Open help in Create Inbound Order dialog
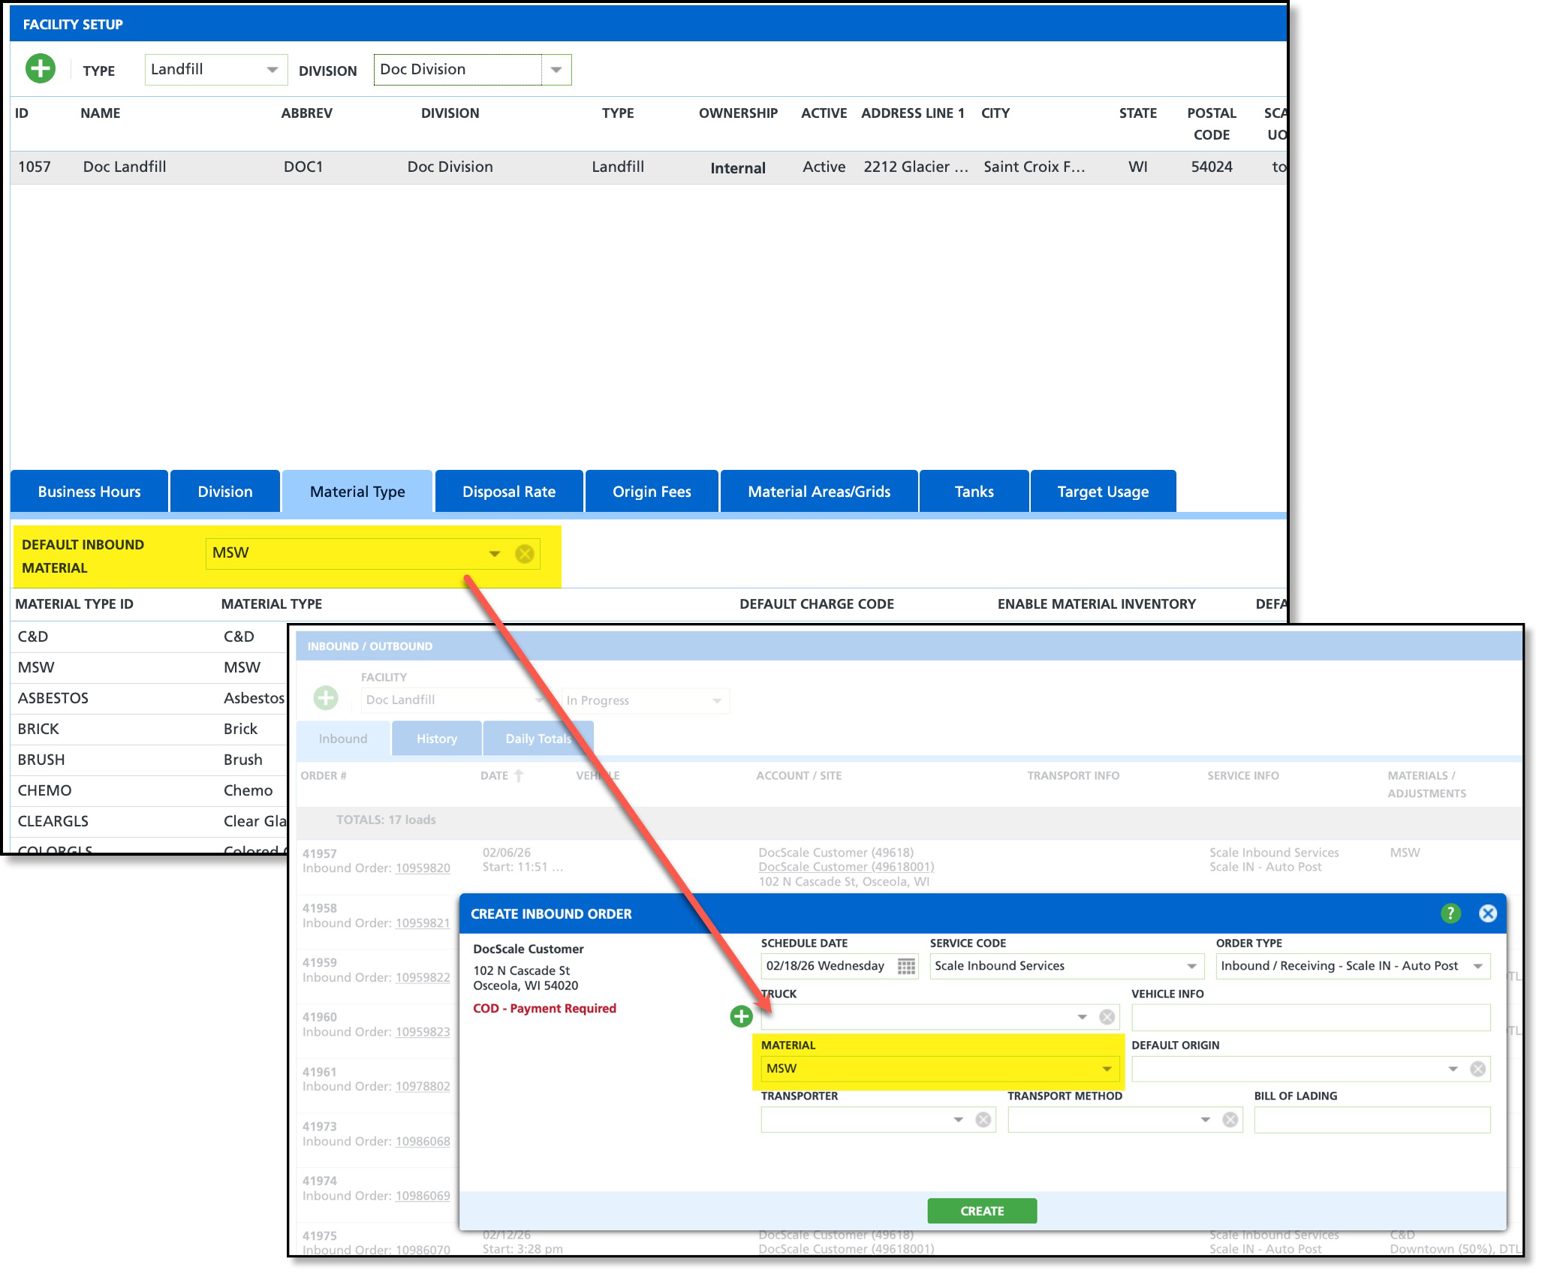1542x1273 pixels. point(1450,913)
